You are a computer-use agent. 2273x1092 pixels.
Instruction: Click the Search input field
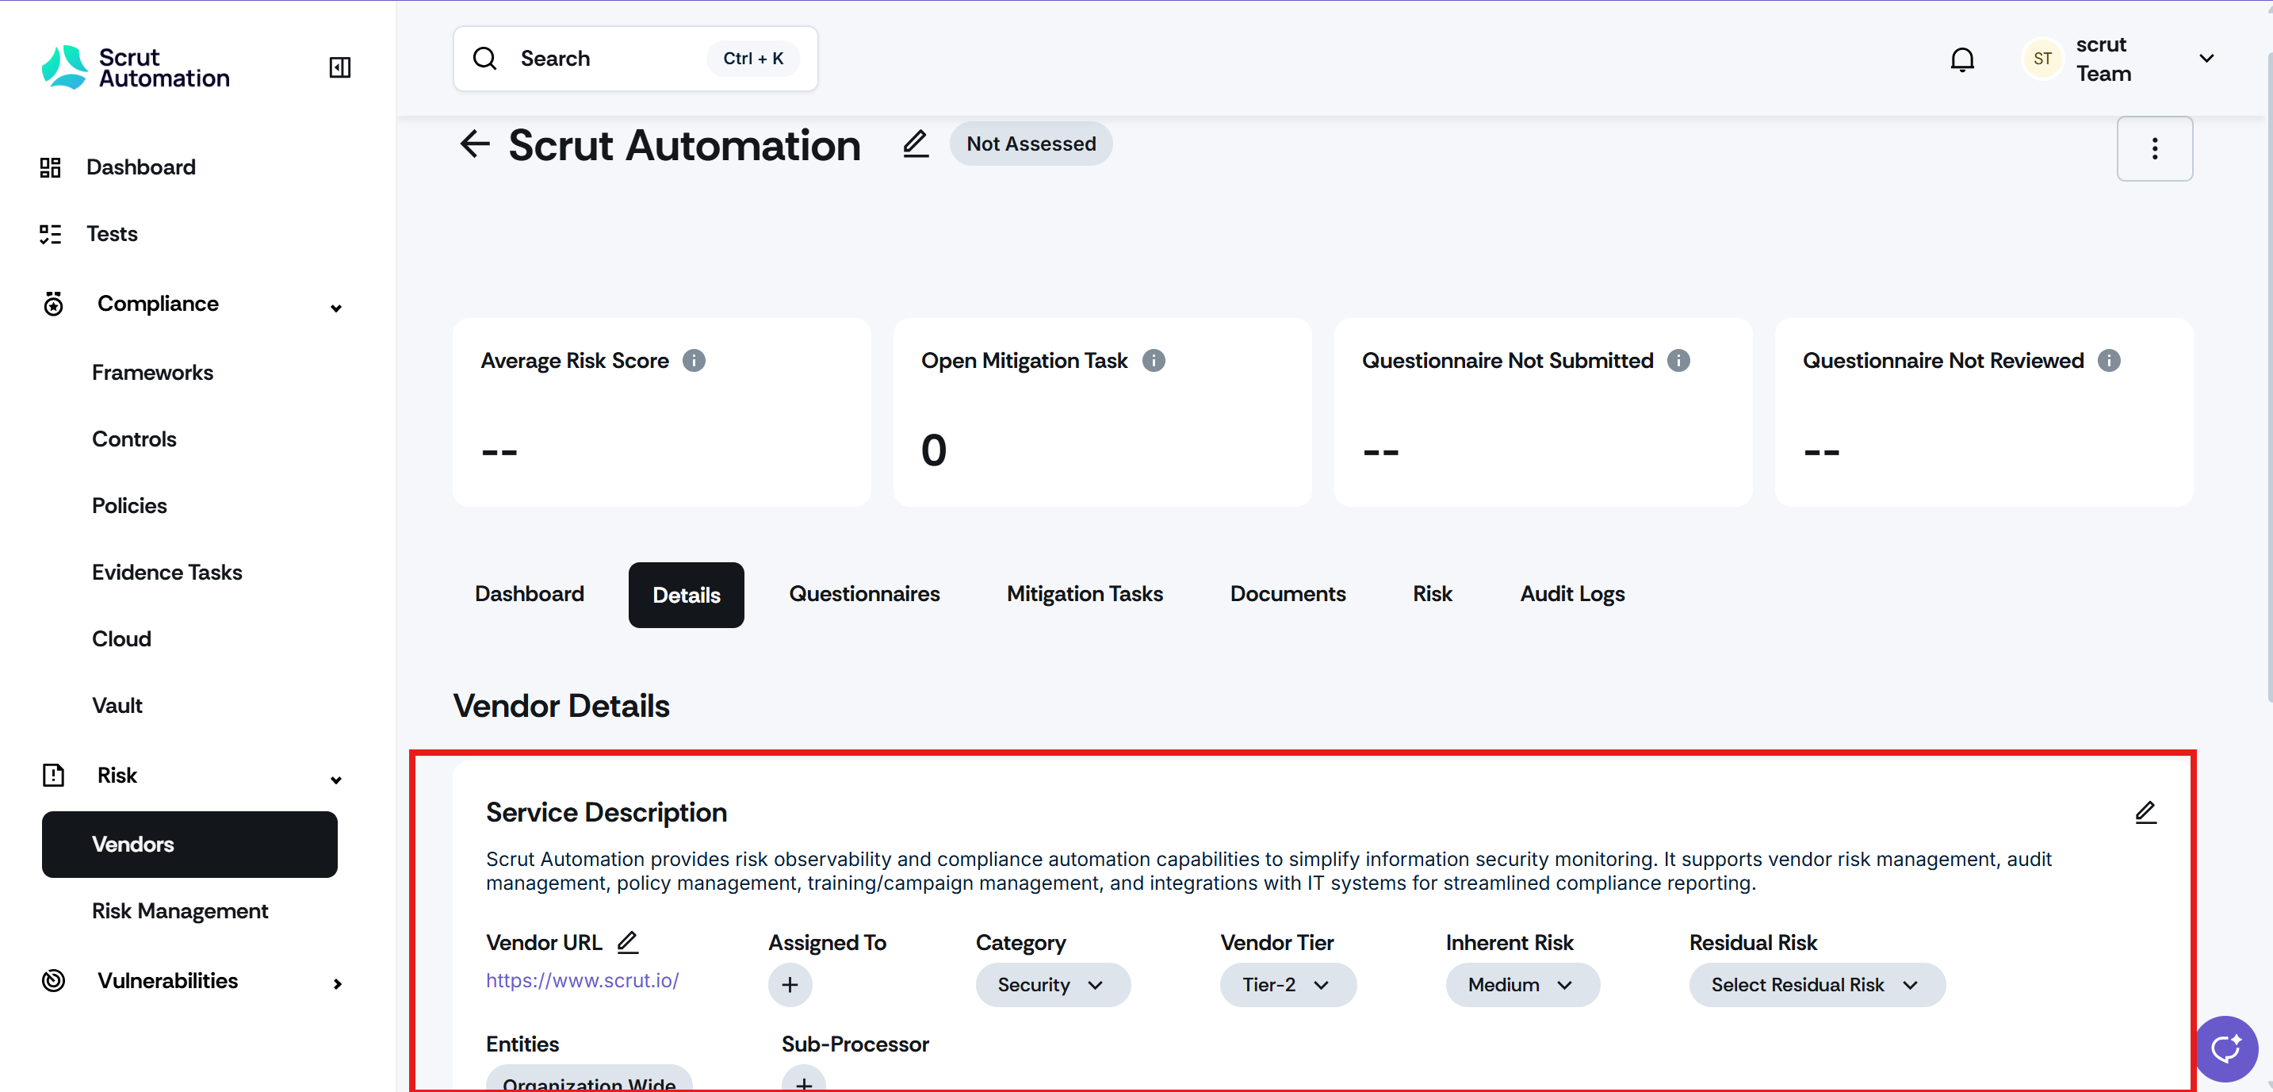point(609,58)
